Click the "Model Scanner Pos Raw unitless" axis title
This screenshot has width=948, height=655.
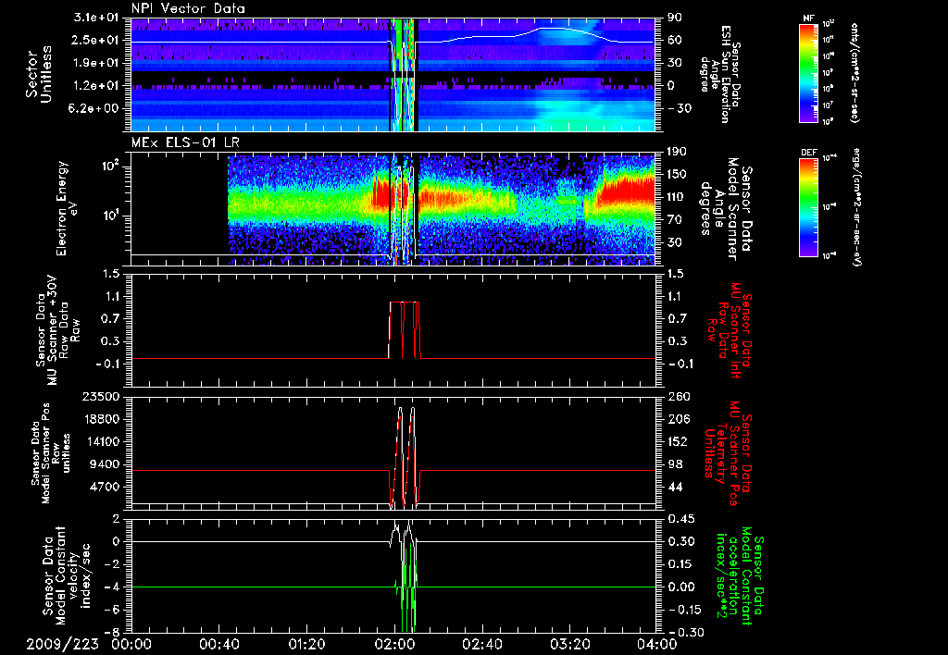(51, 453)
